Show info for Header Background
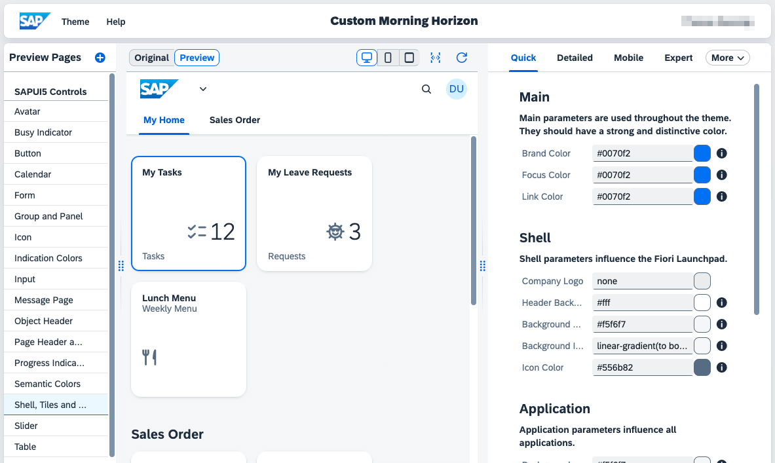The height and width of the screenshot is (463, 775). tap(722, 303)
